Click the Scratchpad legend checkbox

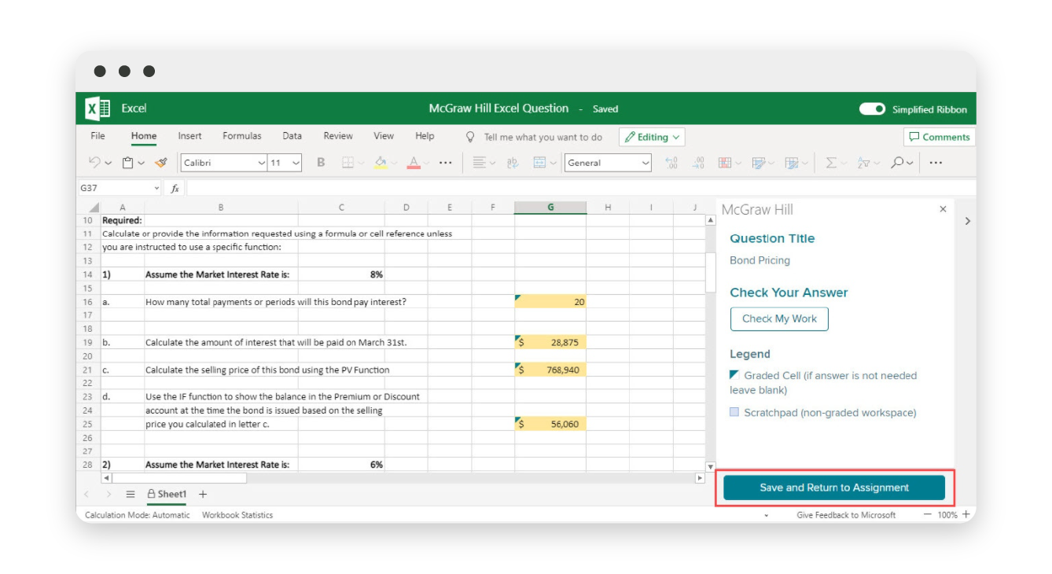(x=735, y=412)
